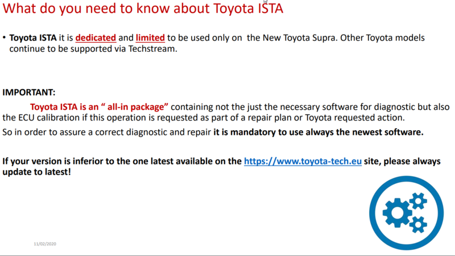455x256 pixels.
Task: Click the large gear in the blue icon
Action: (397, 213)
